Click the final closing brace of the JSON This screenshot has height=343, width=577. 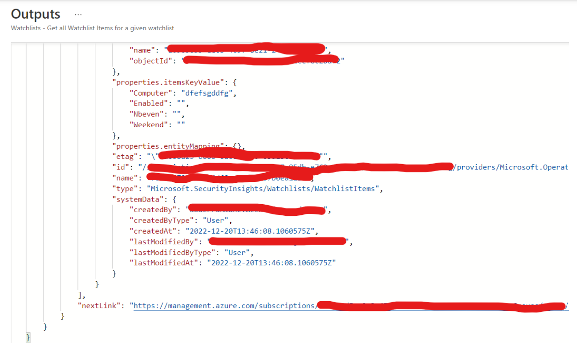27,337
